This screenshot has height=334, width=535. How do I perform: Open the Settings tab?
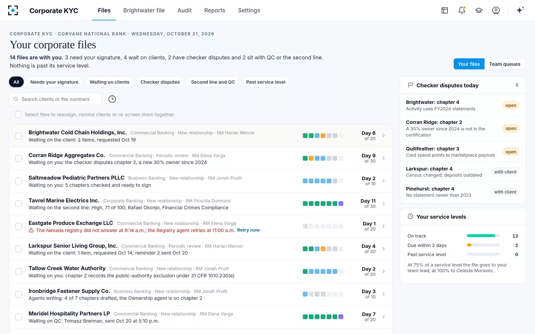(x=249, y=10)
